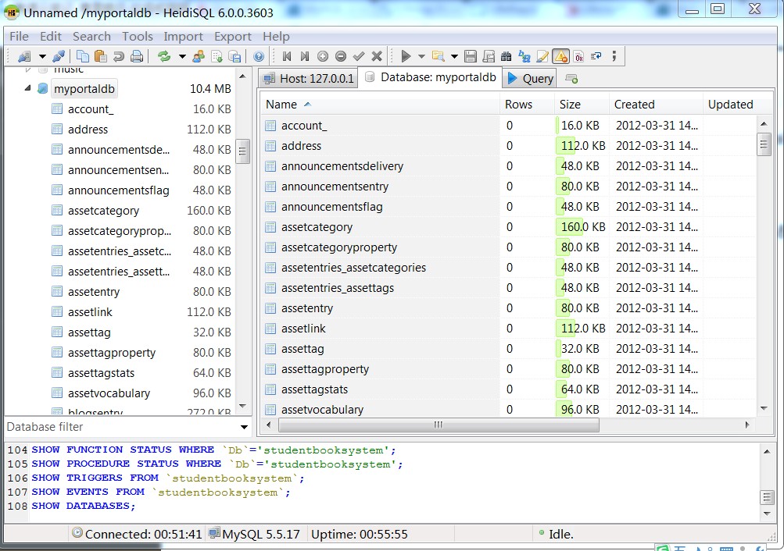Click the cancel editing X icon
Image resolution: width=784 pixels, height=551 pixels.
(x=377, y=56)
